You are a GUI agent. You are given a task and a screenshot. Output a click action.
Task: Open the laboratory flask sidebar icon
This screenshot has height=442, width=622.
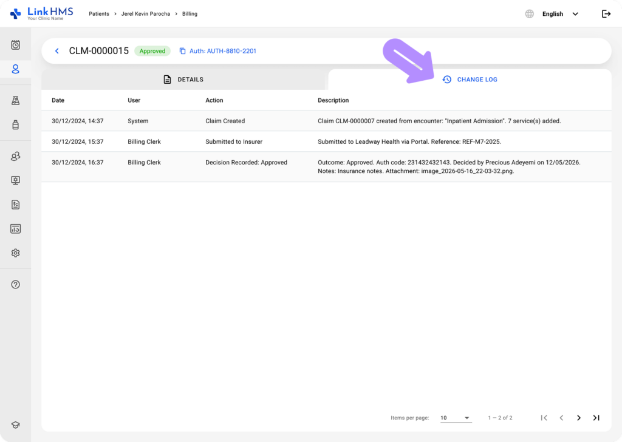click(x=15, y=101)
